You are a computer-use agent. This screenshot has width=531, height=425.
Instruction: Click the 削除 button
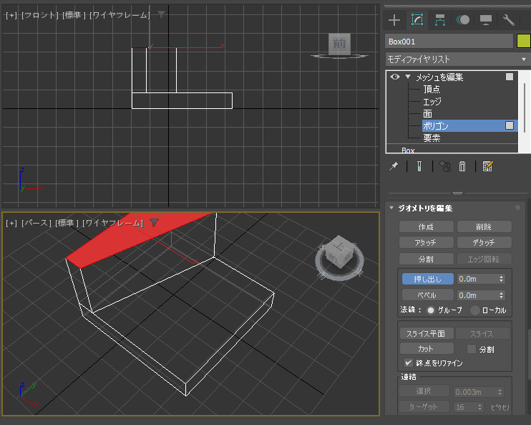pos(484,226)
